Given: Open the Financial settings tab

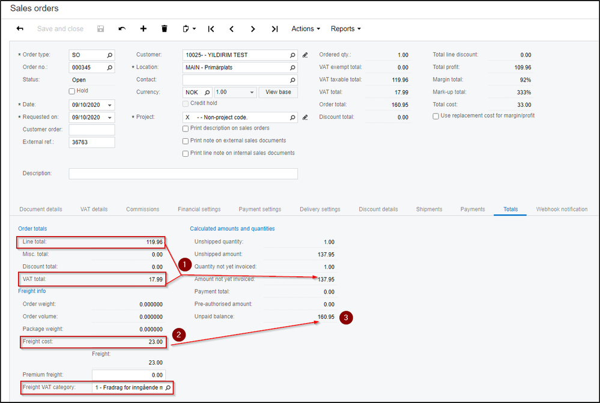Looking at the screenshot, I should click(x=199, y=210).
